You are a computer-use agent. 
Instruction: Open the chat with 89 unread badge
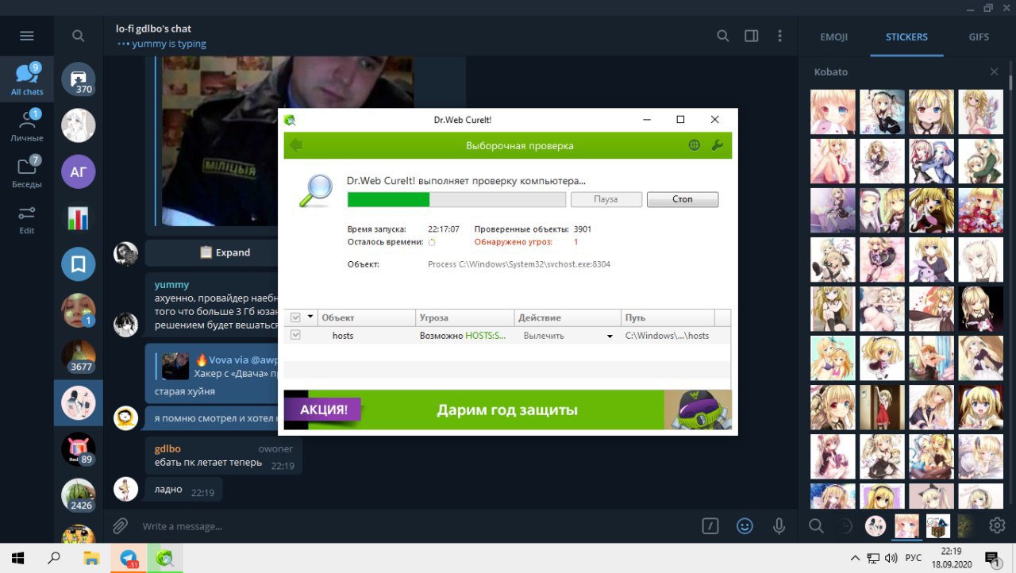click(x=79, y=449)
